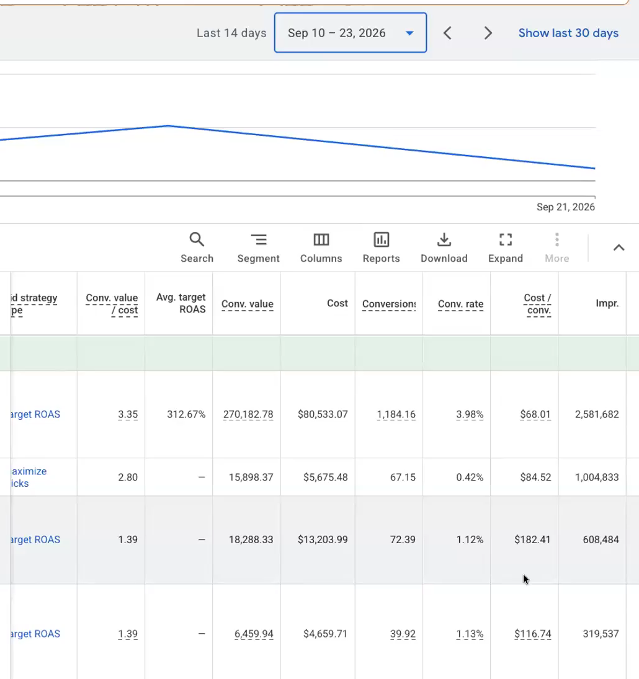Open the Columns editor
This screenshot has width=639, height=679.
pos(321,247)
